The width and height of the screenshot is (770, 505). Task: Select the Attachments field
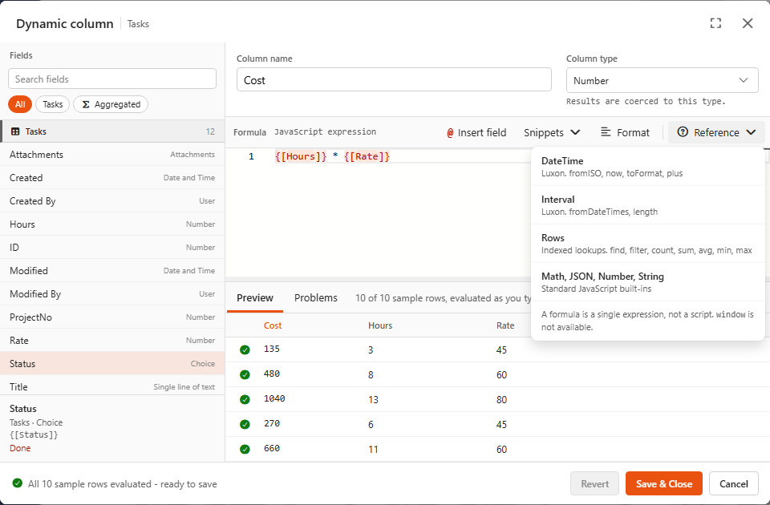pyautogui.click(x=112, y=155)
